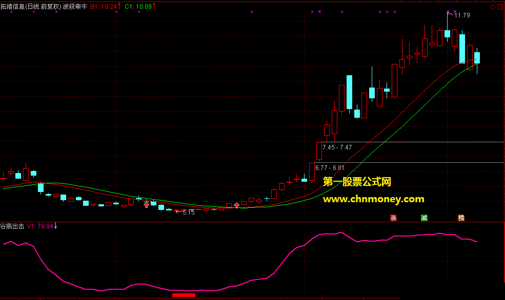This screenshot has height=300, width=505.
Task: Click the 波段牵牛 indicator name
Action: [75, 7]
